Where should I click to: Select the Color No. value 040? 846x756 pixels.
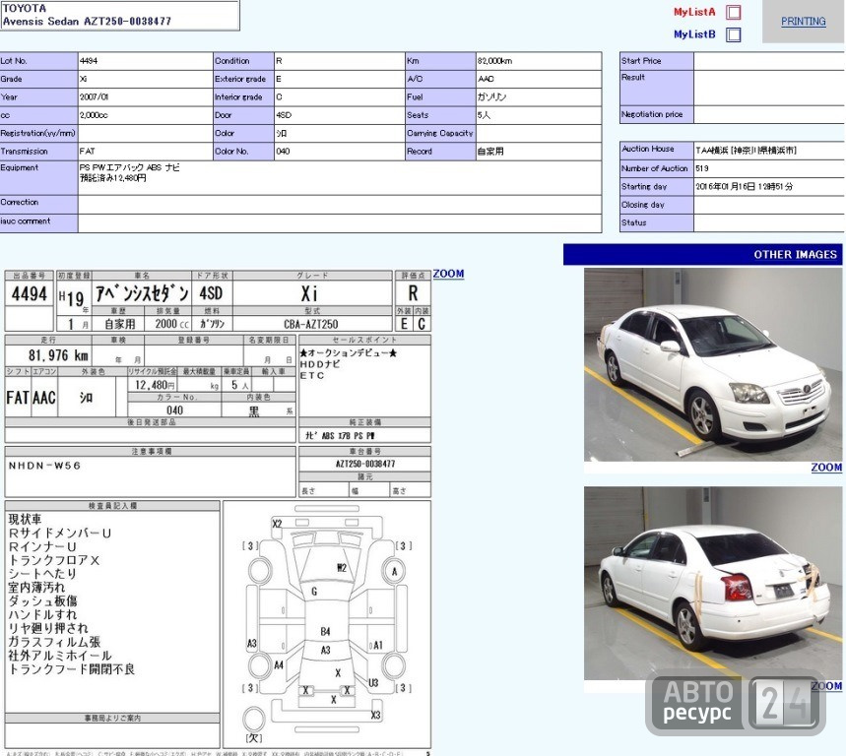[283, 152]
